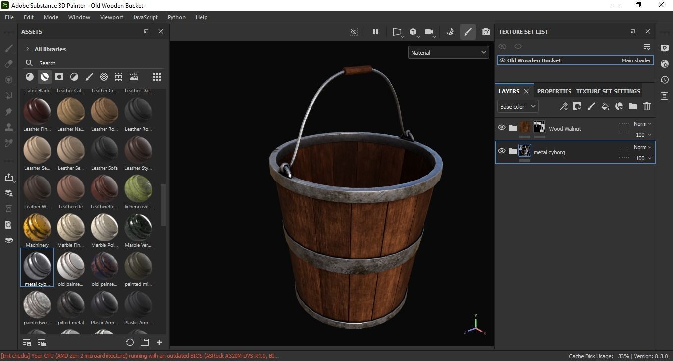Screen dimensions: 673x361
Task: Select the Polygon fill tool
Action: [8, 95]
